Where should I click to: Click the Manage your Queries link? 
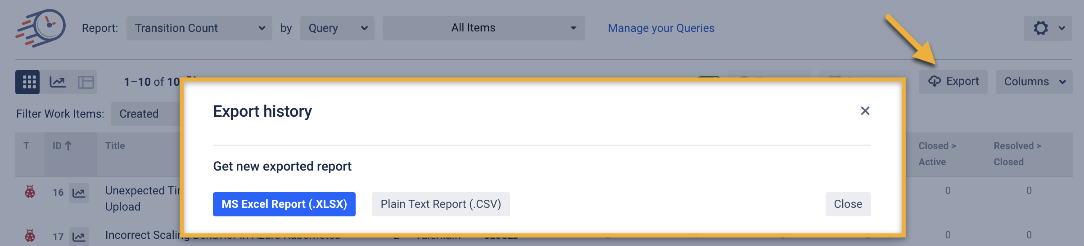661,28
